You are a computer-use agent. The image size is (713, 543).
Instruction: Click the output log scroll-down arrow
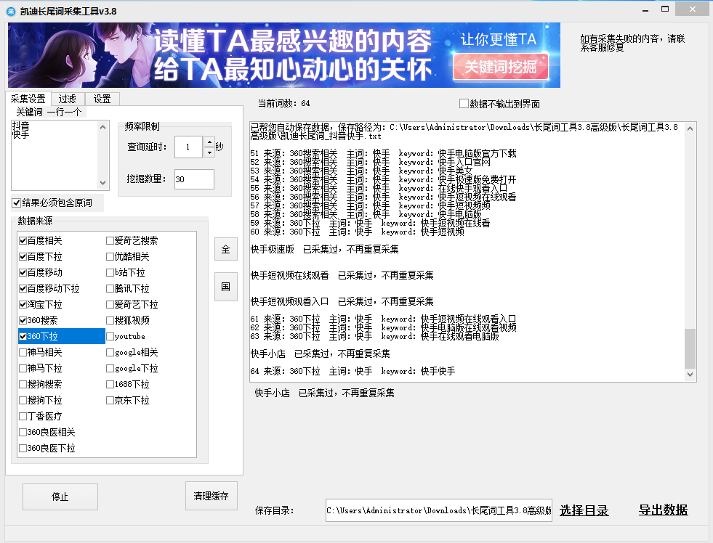[690, 375]
